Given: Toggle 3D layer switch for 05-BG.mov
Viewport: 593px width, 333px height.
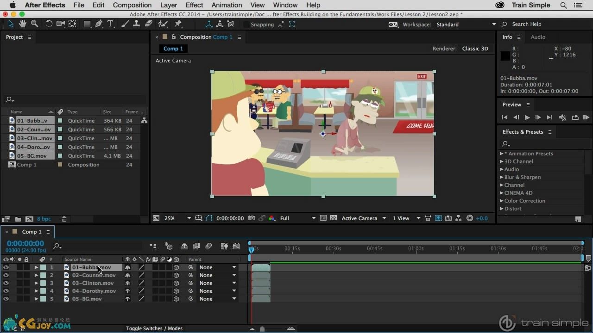Looking at the screenshot, I should (176, 299).
